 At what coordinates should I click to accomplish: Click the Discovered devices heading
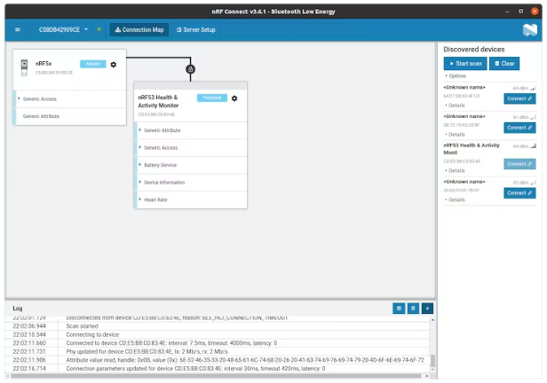pyautogui.click(x=474, y=49)
